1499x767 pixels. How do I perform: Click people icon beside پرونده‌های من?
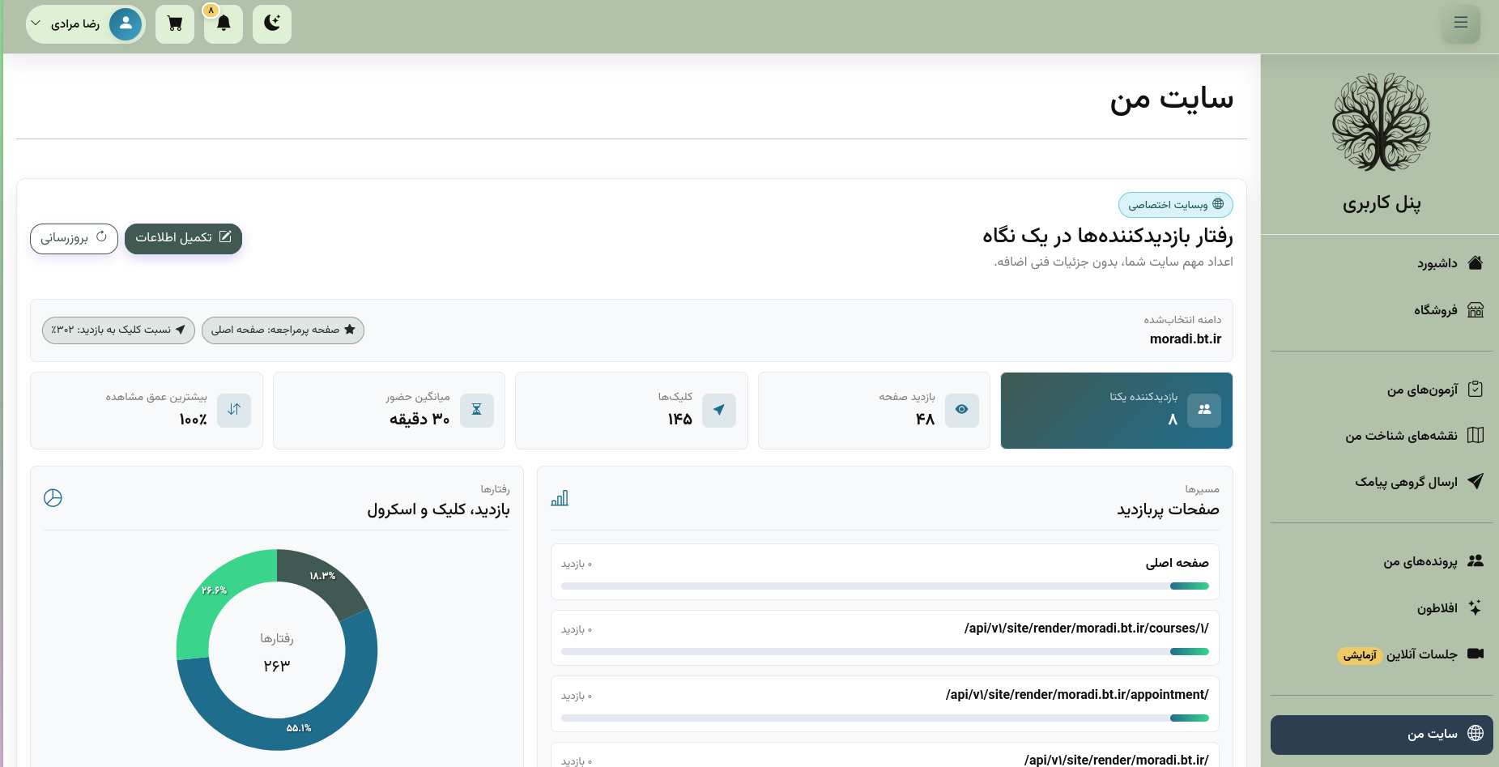click(1476, 560)
